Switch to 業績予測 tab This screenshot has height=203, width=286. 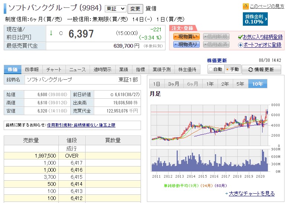pyautogui.click(x=162, y=69)
